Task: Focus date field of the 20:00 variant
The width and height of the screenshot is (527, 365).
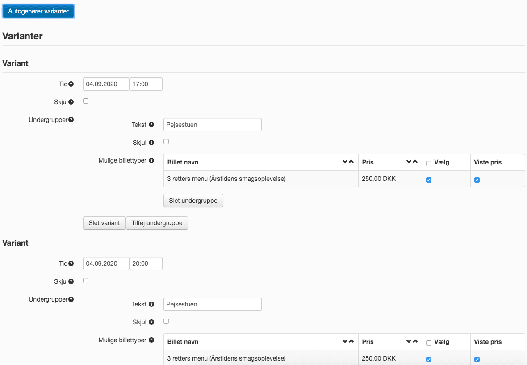Action: pos(106,264)
